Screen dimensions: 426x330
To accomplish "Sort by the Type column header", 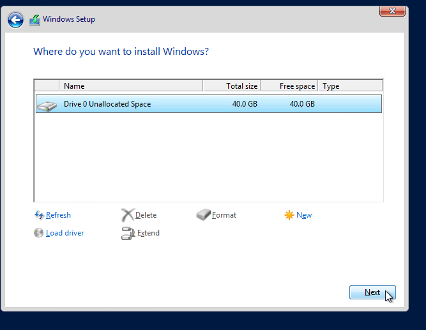I will tap(350, 86).
